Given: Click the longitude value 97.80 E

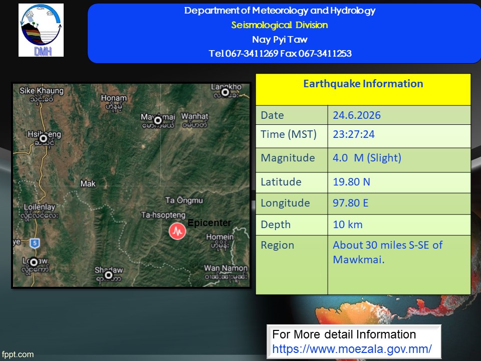Looking at the screenshot, I should [x=350, y=203].
